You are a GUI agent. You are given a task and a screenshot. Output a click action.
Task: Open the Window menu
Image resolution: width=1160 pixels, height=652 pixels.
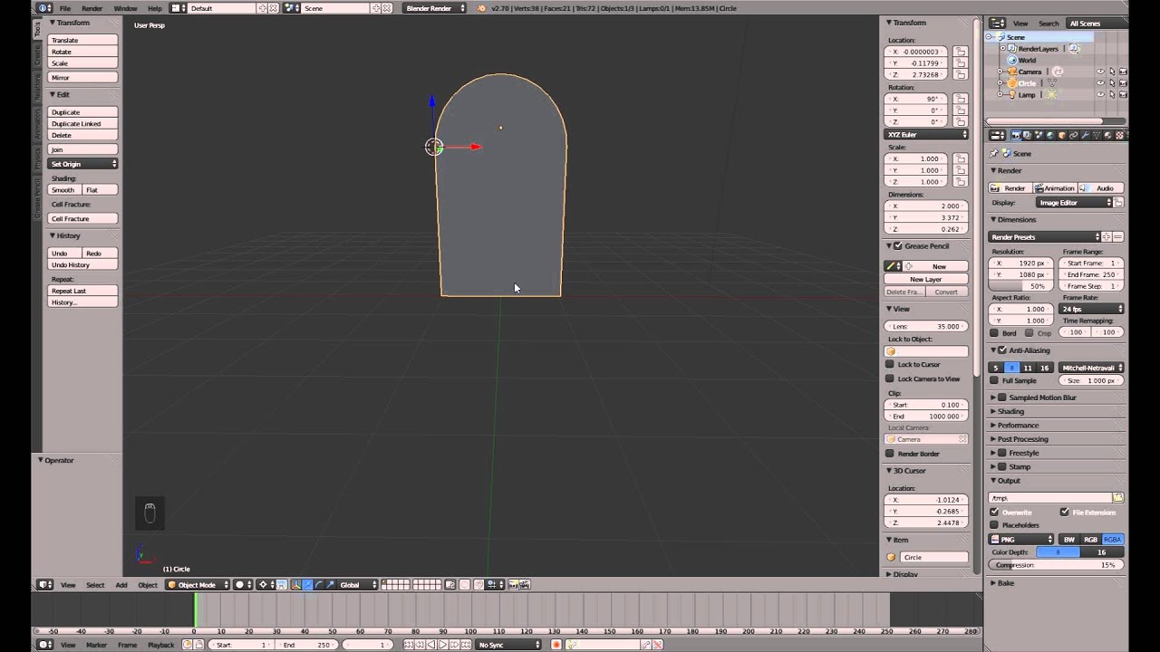(x=125, y=8)
